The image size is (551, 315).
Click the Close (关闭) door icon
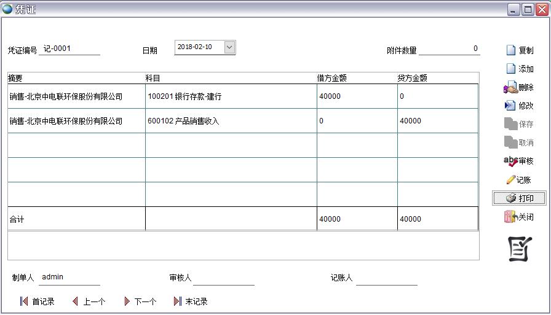pos(510,217)
